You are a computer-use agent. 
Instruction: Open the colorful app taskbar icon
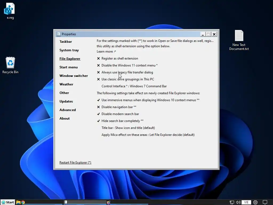click(109, 202)
